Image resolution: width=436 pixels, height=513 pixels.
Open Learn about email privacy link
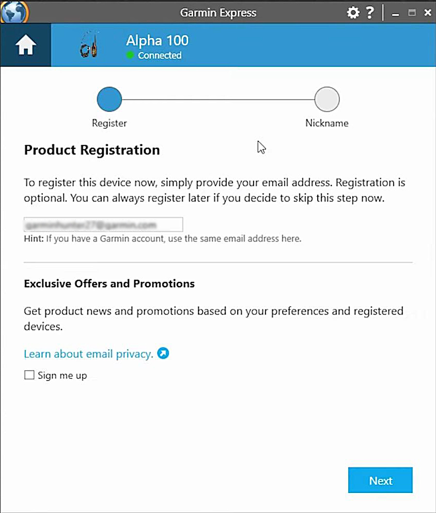pos(88,354)
